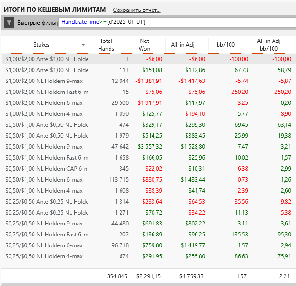Click the All-in Adj bb/100 column header
Viewport: 296px width, 286px height.
pyautogui.click(x=268, y=45)
